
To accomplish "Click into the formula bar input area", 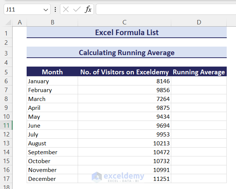I will (x=166, y=10).
